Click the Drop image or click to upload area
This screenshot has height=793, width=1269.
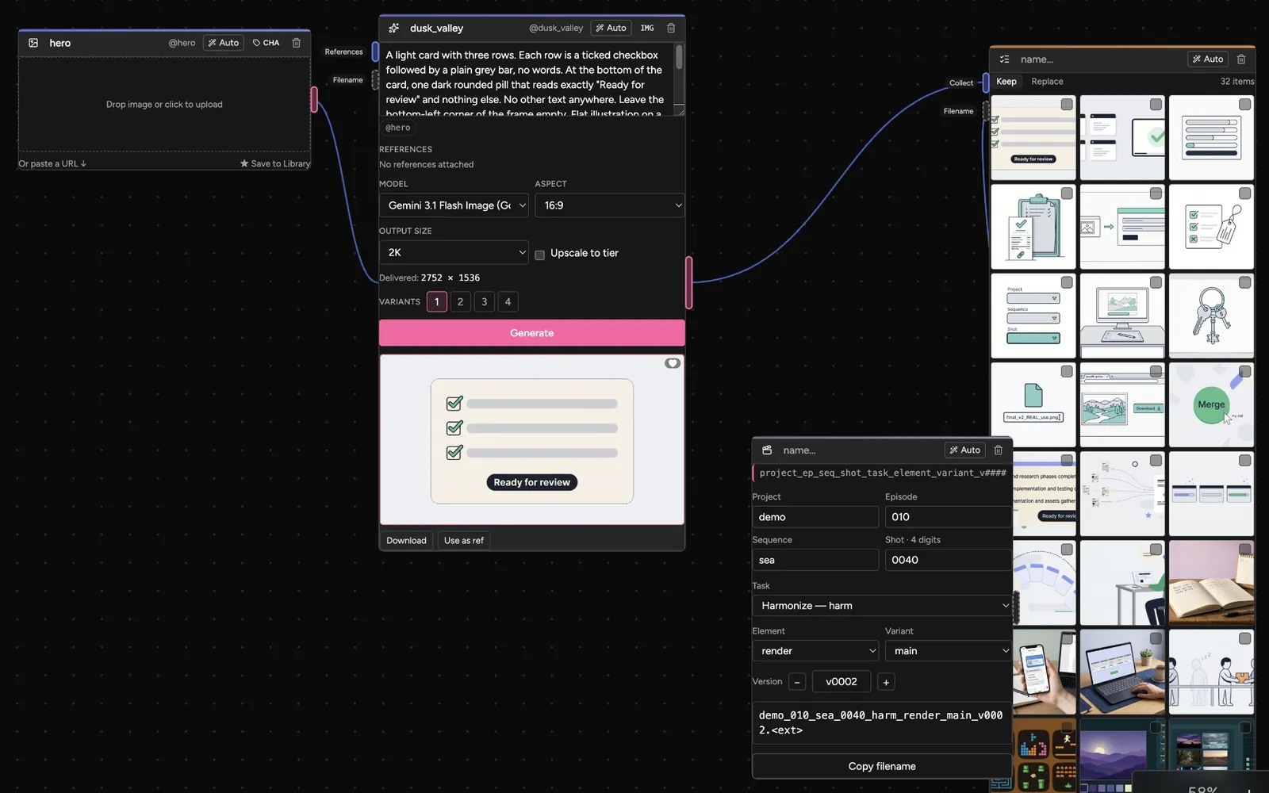tap(164, 105)
